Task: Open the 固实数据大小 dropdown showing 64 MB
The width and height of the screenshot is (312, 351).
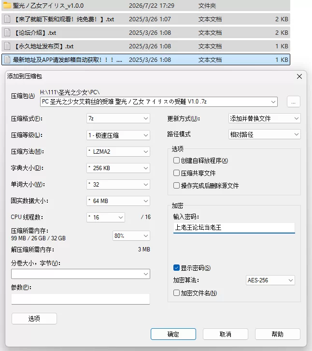Action: (x=118, y=201)
